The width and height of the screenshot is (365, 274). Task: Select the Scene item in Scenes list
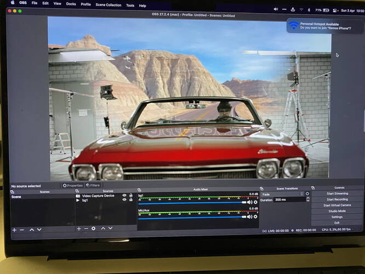click(42, 197)
